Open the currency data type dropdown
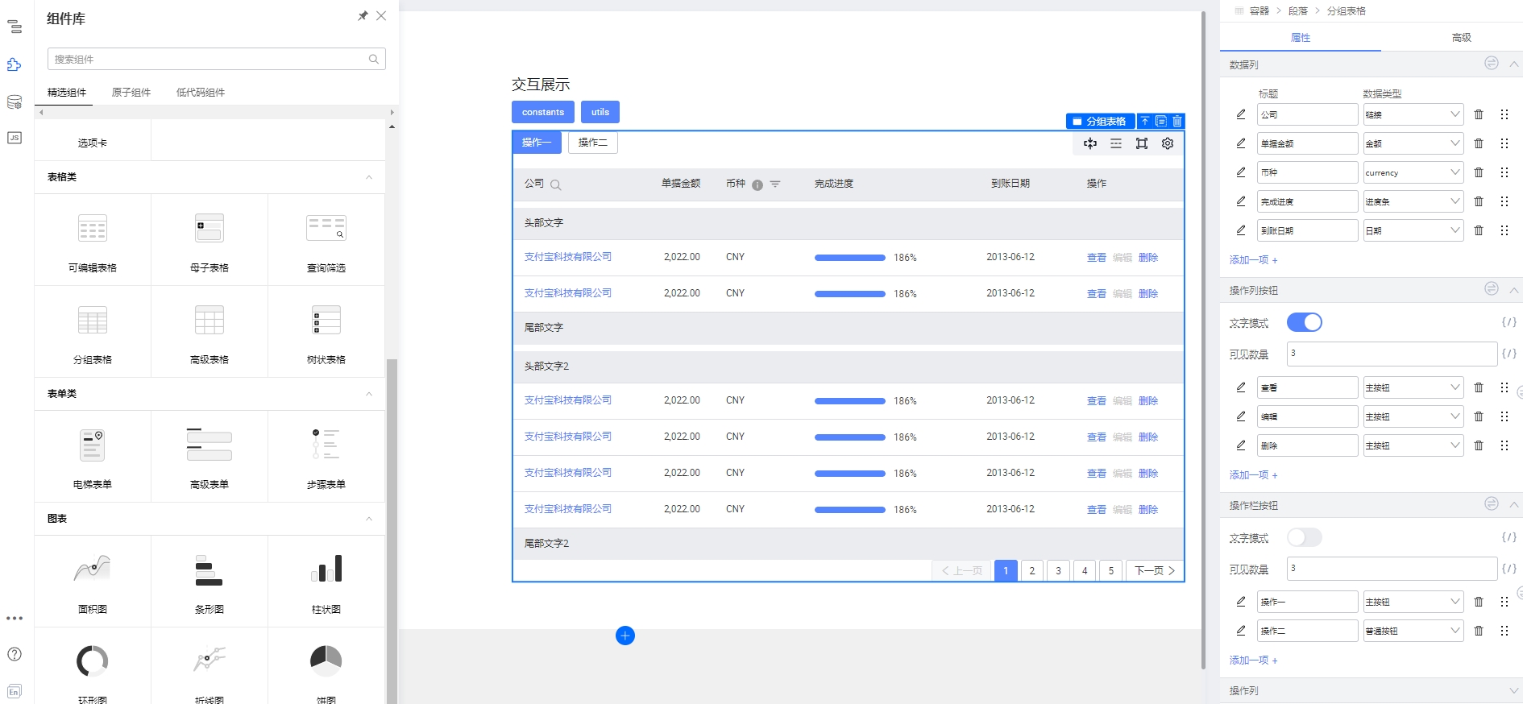 tap(1413, 172)
